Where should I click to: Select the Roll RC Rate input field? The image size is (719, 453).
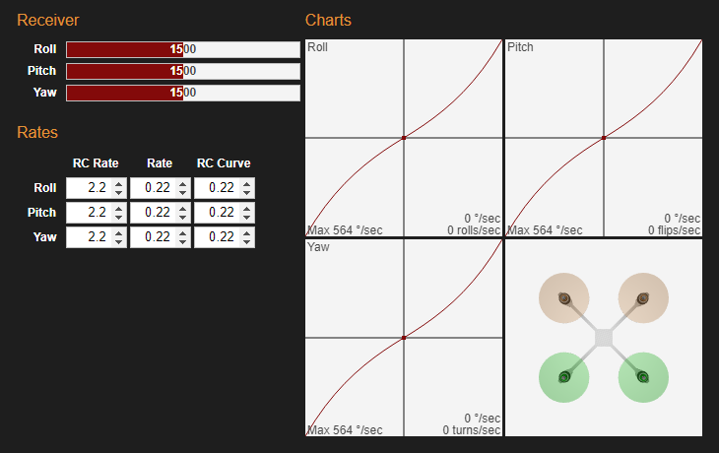coord(89,187)
